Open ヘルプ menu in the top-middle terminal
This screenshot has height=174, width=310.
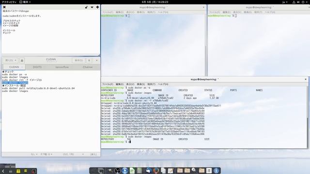point(163,12)
